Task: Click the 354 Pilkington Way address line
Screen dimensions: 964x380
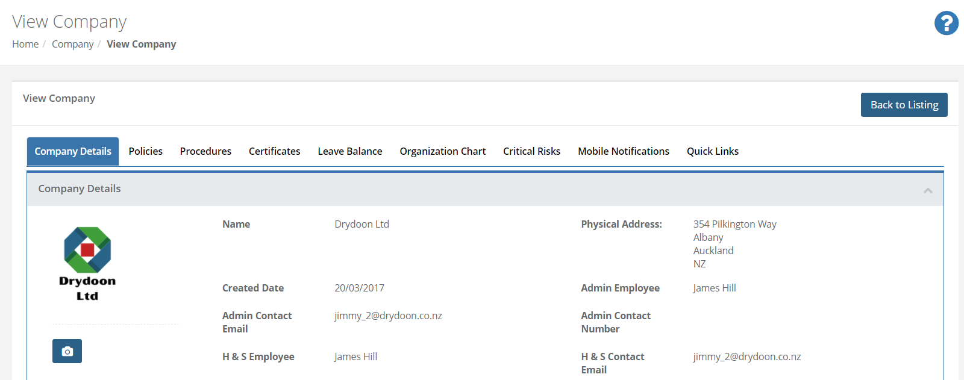Action: click(x=735, y=224)
